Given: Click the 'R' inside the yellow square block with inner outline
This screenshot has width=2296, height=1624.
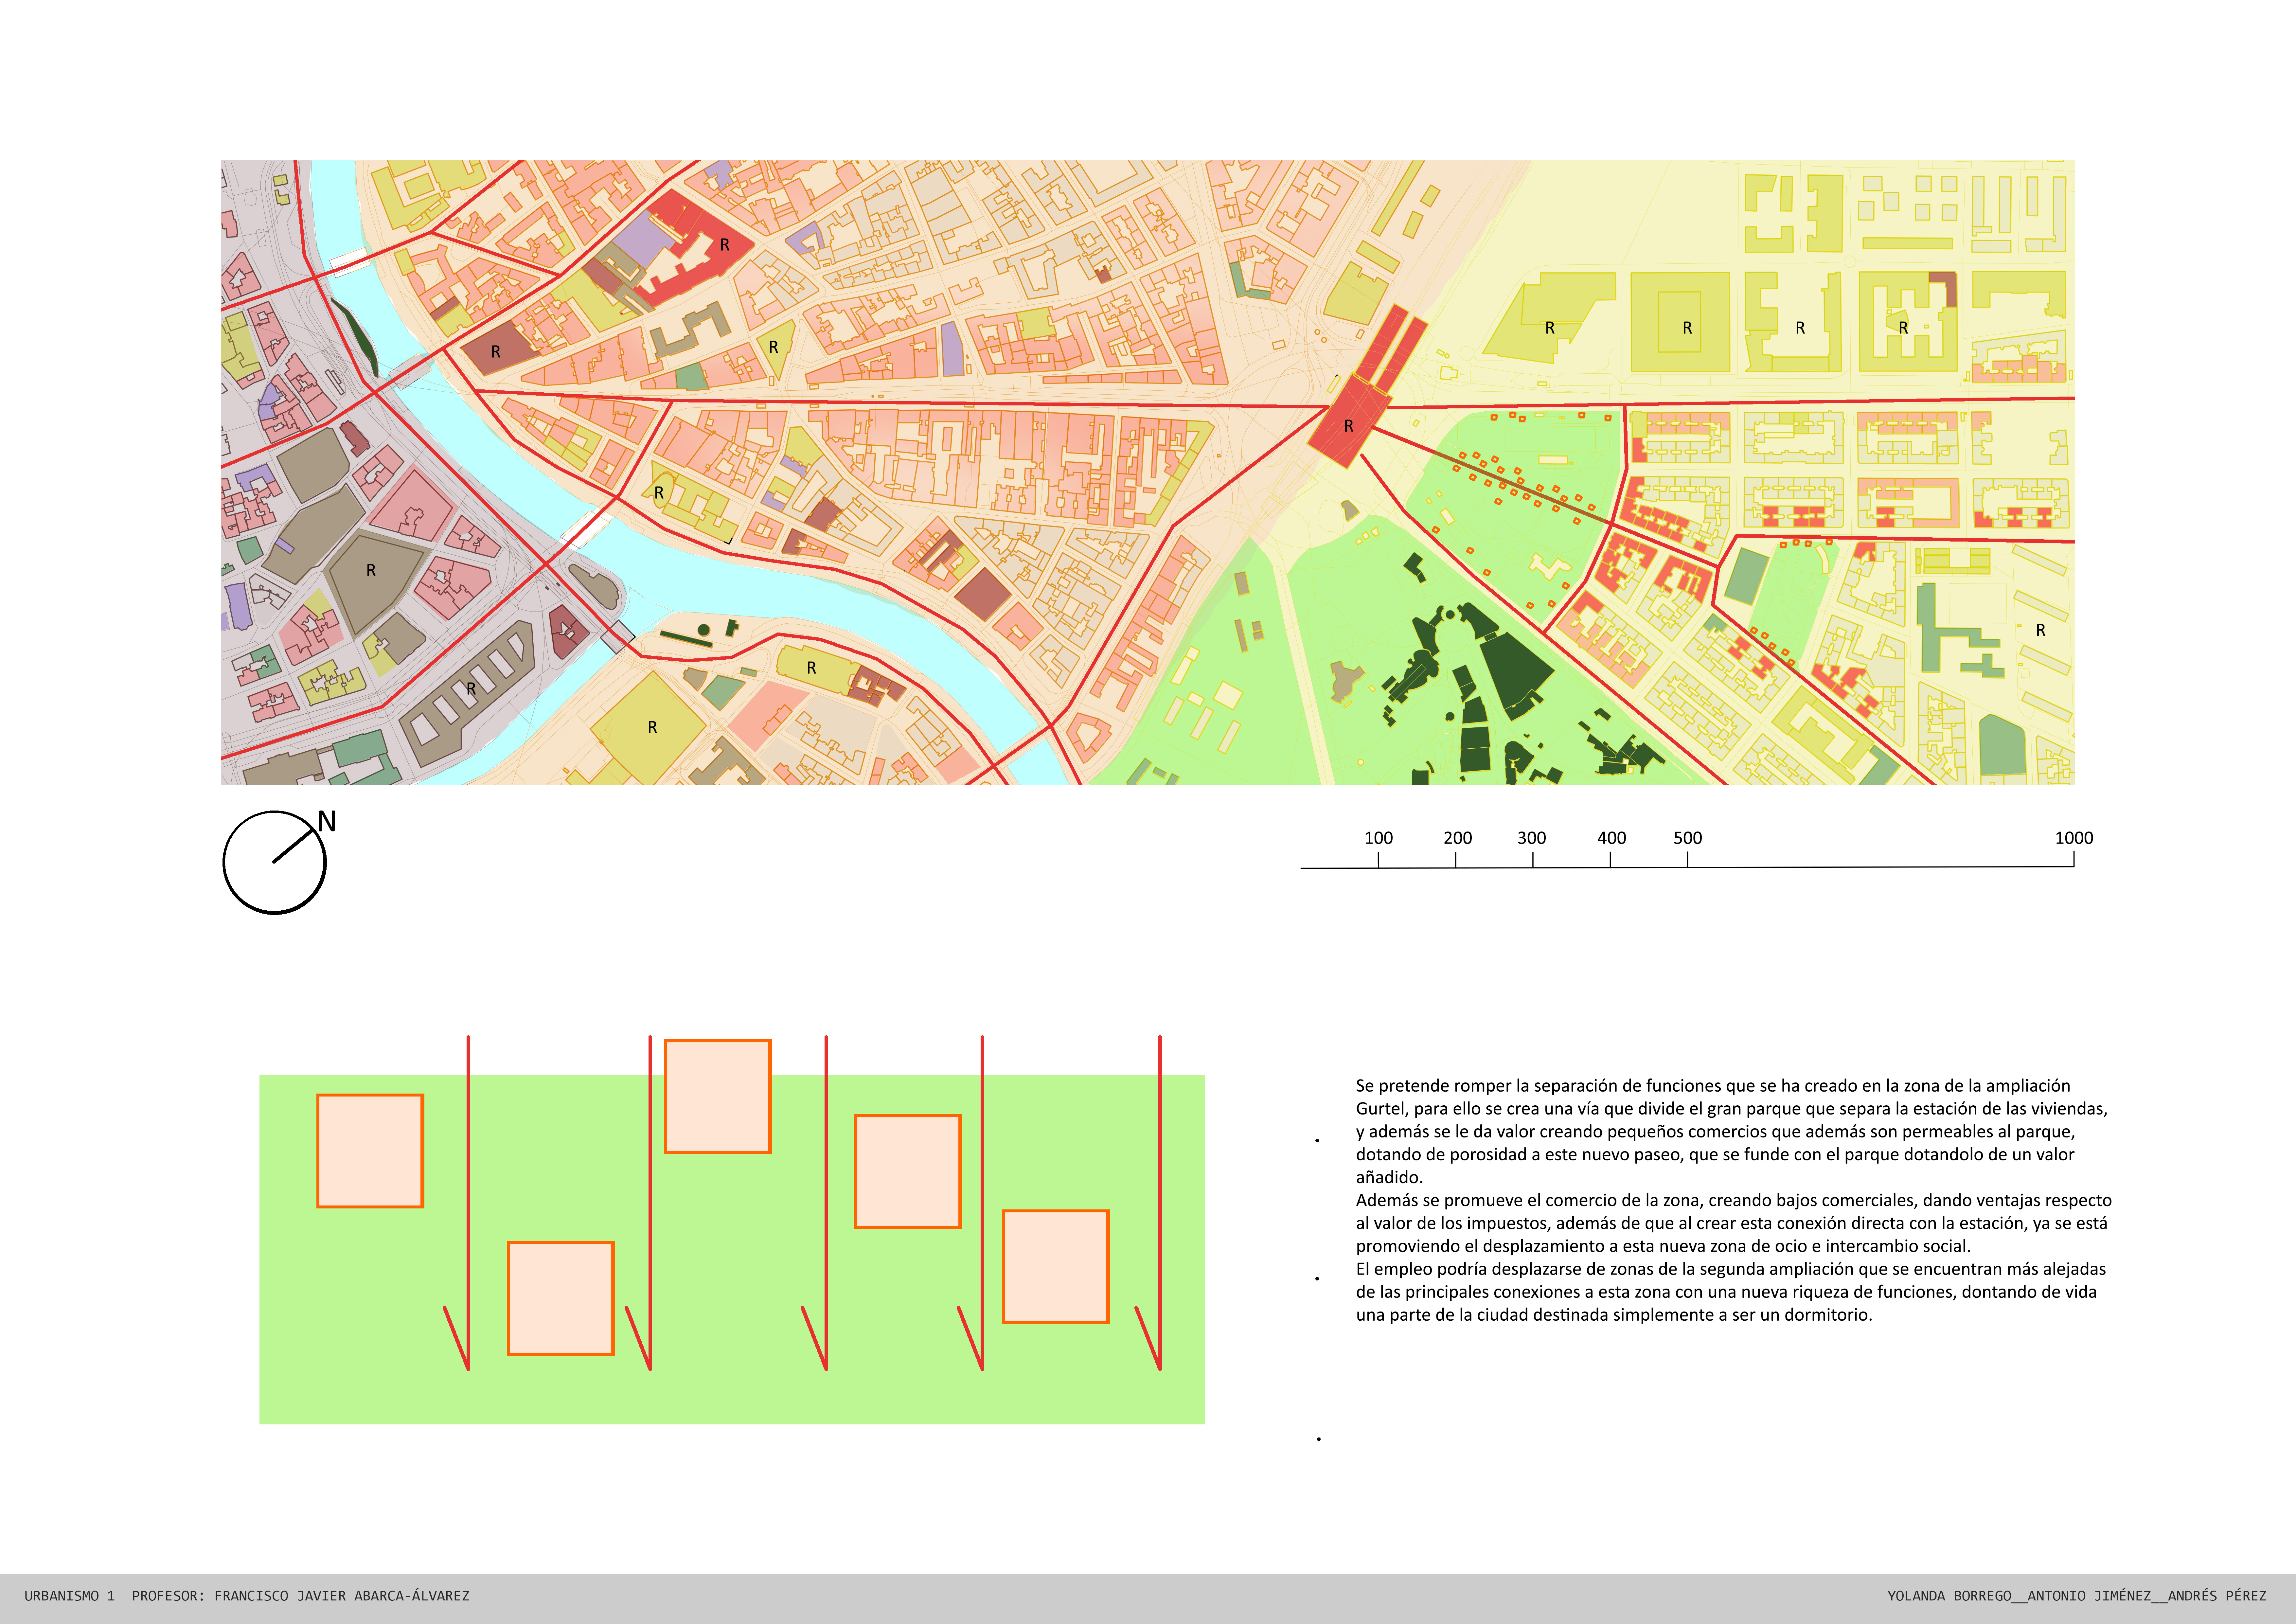Looking at the screenshot, I should [1687, 328].
